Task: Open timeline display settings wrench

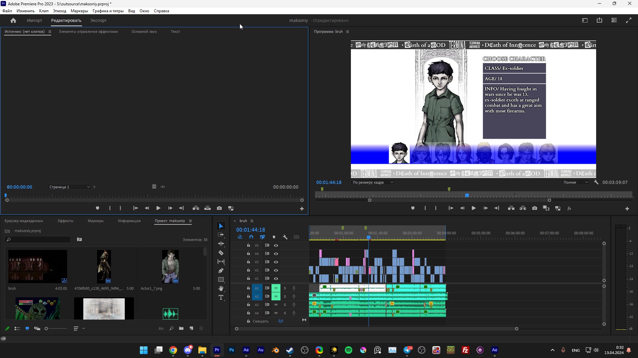Action: pyautogui.click(x=285, y=237)
